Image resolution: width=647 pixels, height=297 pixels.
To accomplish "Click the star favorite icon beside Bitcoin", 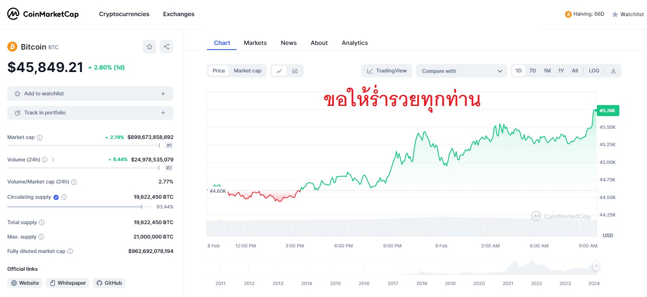I will point(150,47).
